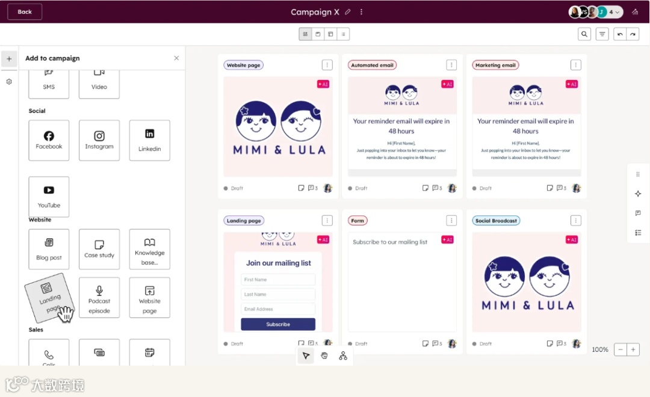Viewport: 650px width, 397px height.
Task: Edit the Campaign X title pencil icon
Action: [x=348, y=12]
